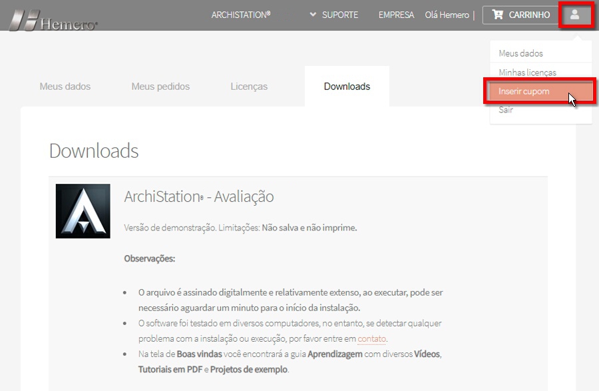Click the Downloads page heading
Screen dimensions: 599x391
[94, 151]
